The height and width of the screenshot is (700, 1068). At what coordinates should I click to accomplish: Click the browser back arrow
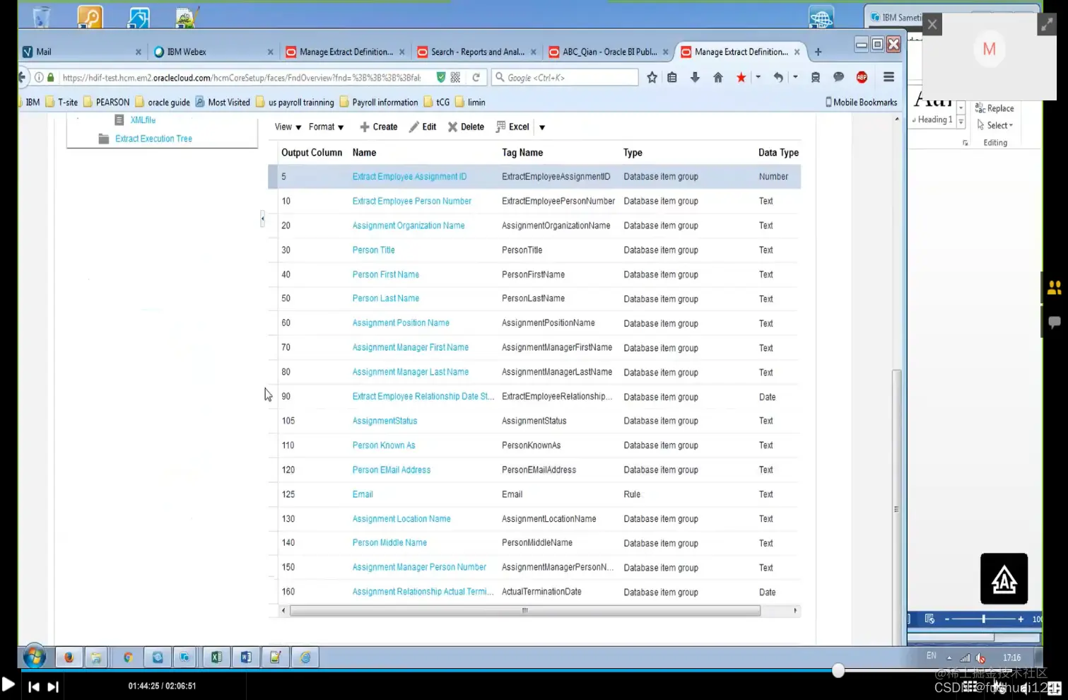23,77
